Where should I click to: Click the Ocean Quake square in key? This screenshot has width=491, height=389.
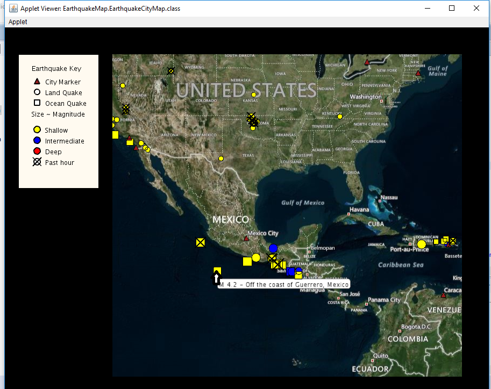(x=37, y=103)
